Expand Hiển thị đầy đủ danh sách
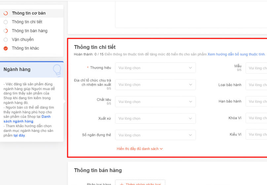This screenshot has height=185, width=267. [139, 149]
